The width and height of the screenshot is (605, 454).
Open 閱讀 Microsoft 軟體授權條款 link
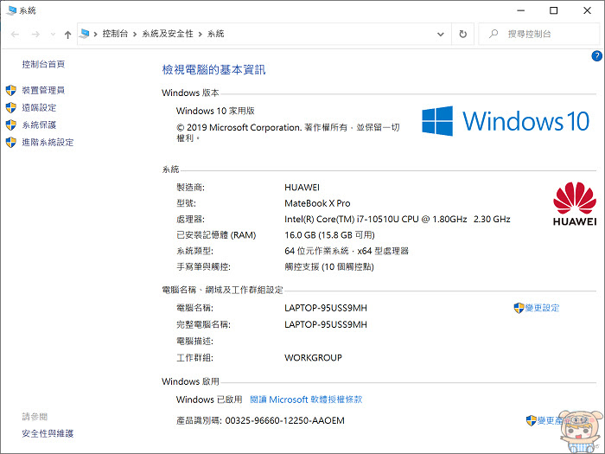tap(306, 400)
